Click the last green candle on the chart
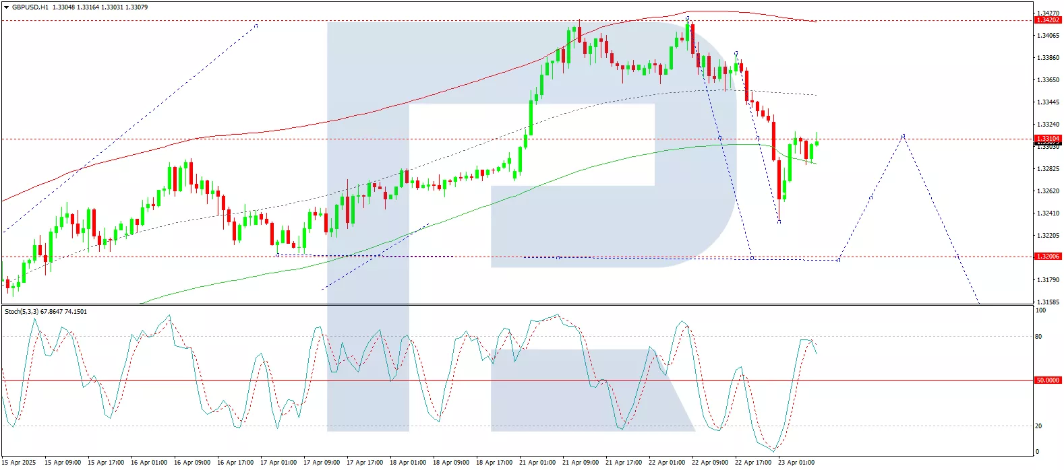The image size is (1064, 470). pos(817,141)
